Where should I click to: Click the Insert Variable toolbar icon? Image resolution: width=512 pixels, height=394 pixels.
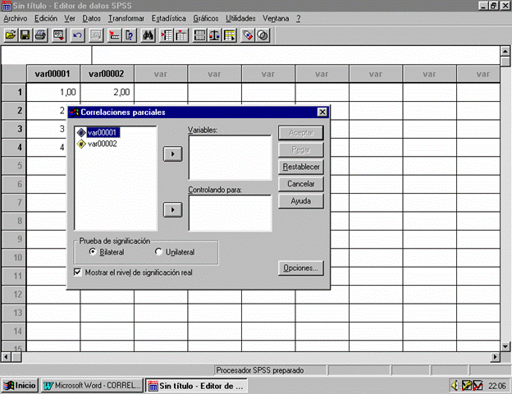pyautogui.click(x=181, y=35)
